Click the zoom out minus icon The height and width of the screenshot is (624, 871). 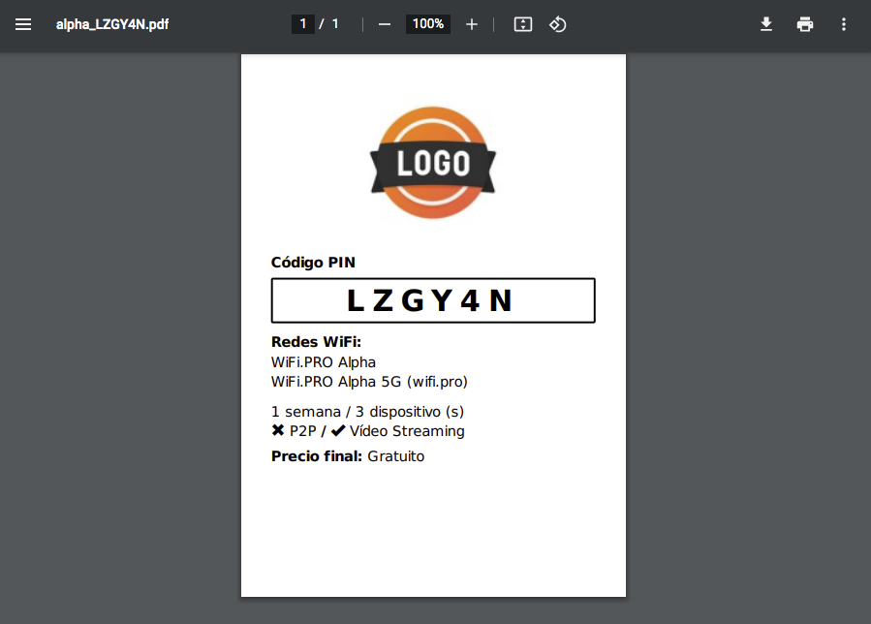tap(385, 24)
